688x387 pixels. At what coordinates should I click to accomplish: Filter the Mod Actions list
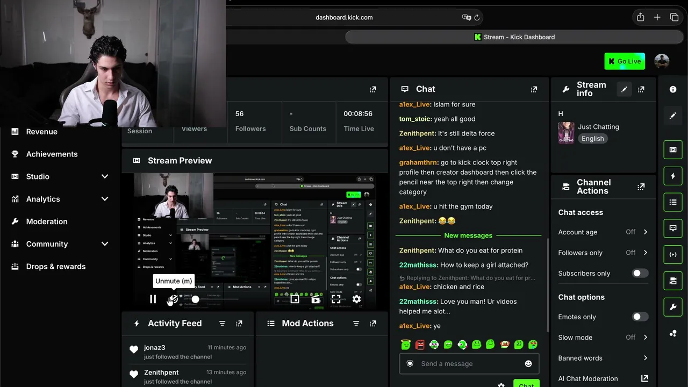tap(356, 324)
